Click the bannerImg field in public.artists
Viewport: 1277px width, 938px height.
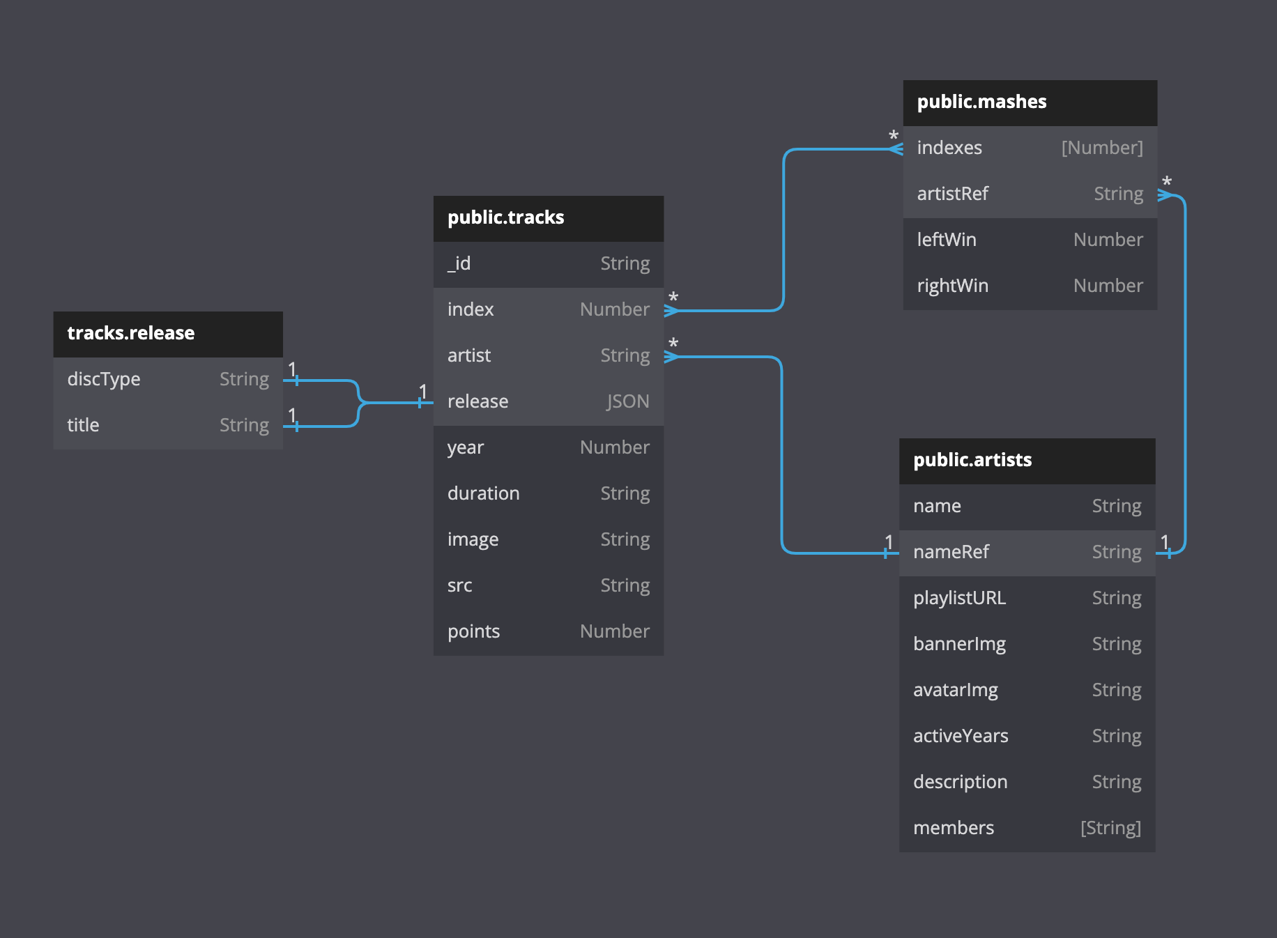pyautogui.click(x=1027, y=645)
